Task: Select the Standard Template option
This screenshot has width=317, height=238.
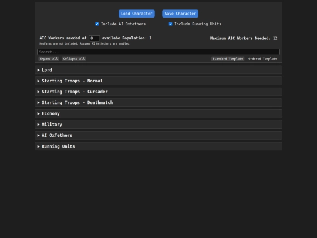Action: click(228, 59)
